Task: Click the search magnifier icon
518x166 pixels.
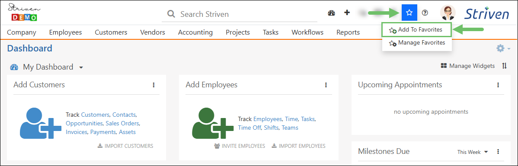Action: click(171, 14)
